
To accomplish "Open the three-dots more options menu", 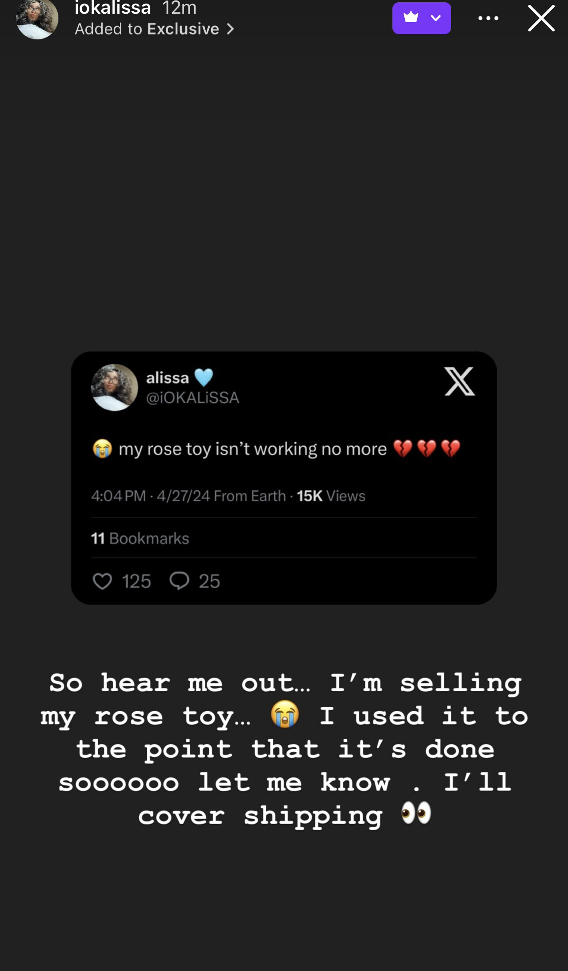I will click(x=488, y=18).
